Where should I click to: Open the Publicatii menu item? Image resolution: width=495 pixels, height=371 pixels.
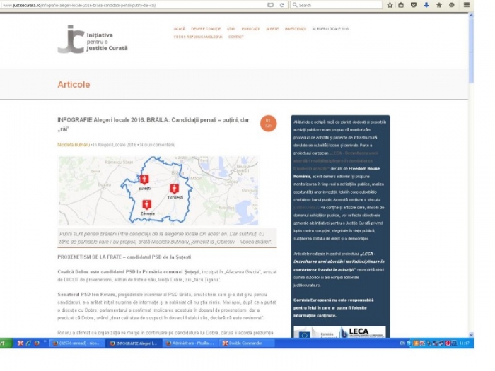tap(251, 29)
